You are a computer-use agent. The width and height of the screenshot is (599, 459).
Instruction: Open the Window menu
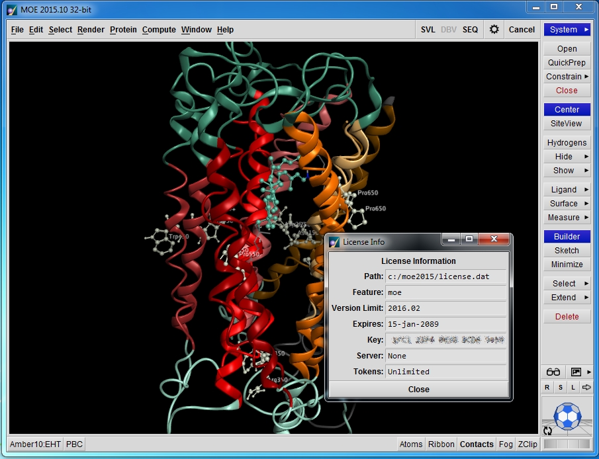197,29
